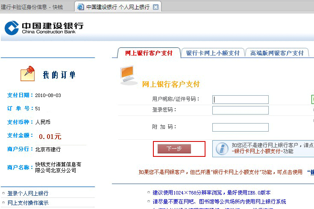Click the 商户名称 label
This screenshot has width=314, height=209.
(x=20, y=167)
